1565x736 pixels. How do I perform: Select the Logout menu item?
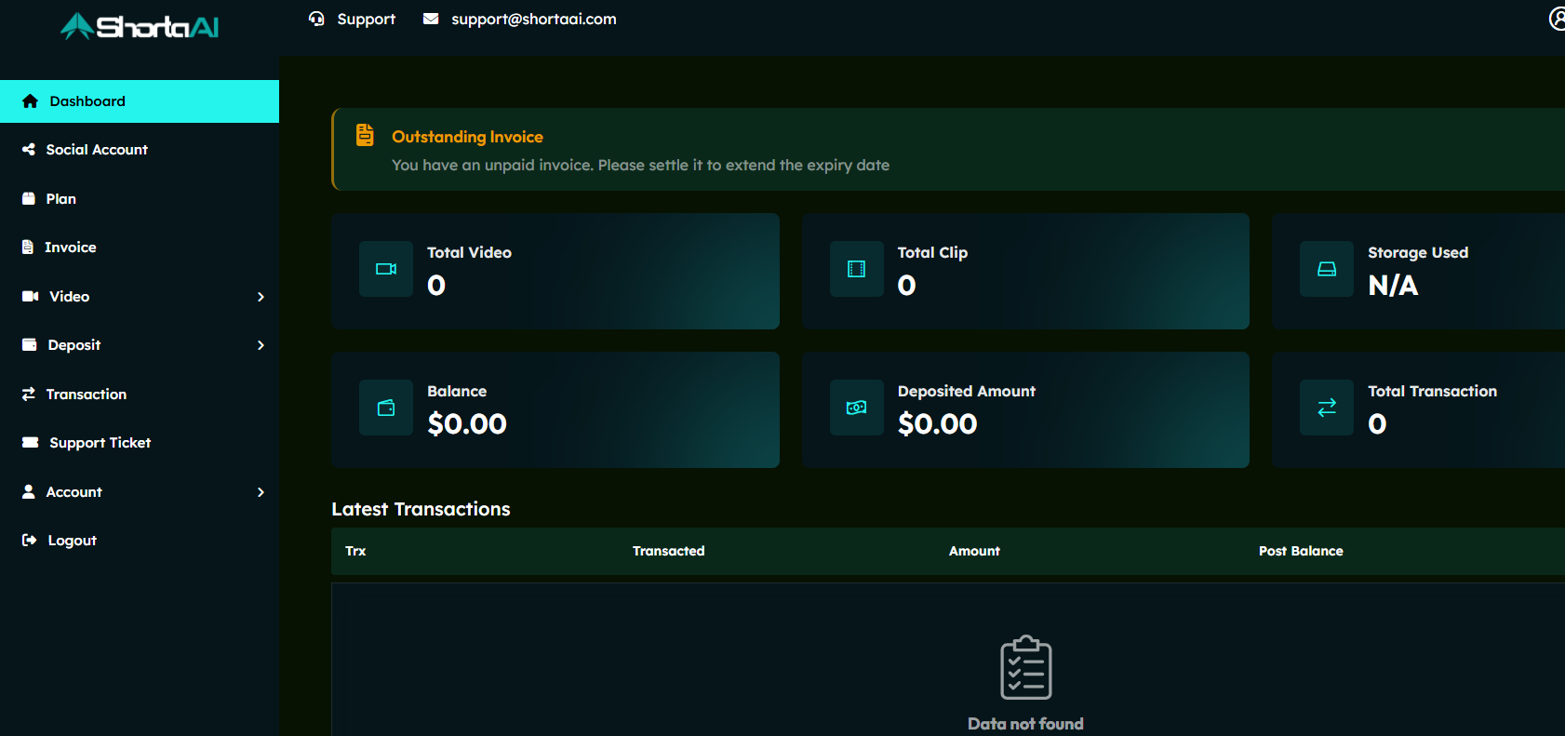pyautogui.click(x=140, y=541)
